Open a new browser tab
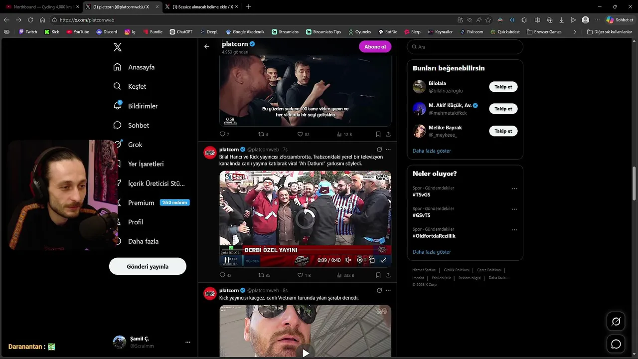 [249, 6]
